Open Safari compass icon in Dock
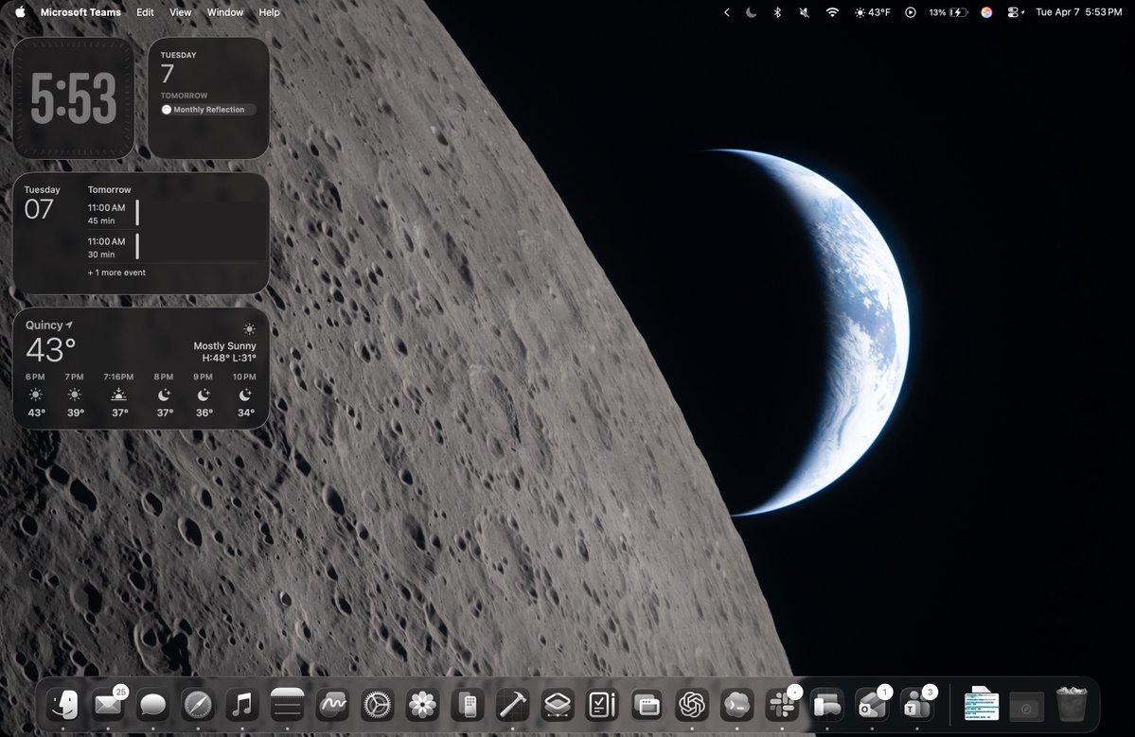1135x737 pixels. [x=198, y=704]
